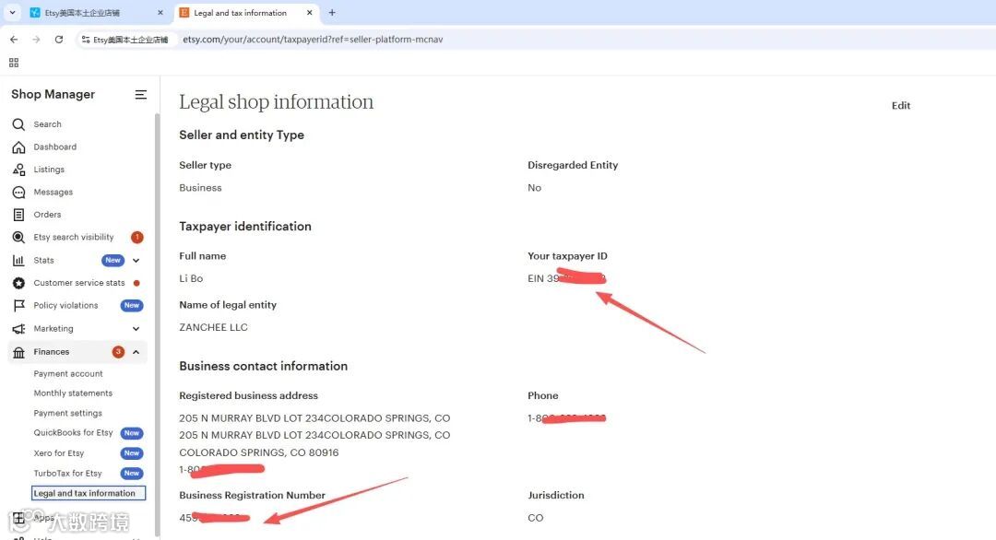996x540 pixels.
Task: Reload the page with refresh icon
Action: point(58,40)
